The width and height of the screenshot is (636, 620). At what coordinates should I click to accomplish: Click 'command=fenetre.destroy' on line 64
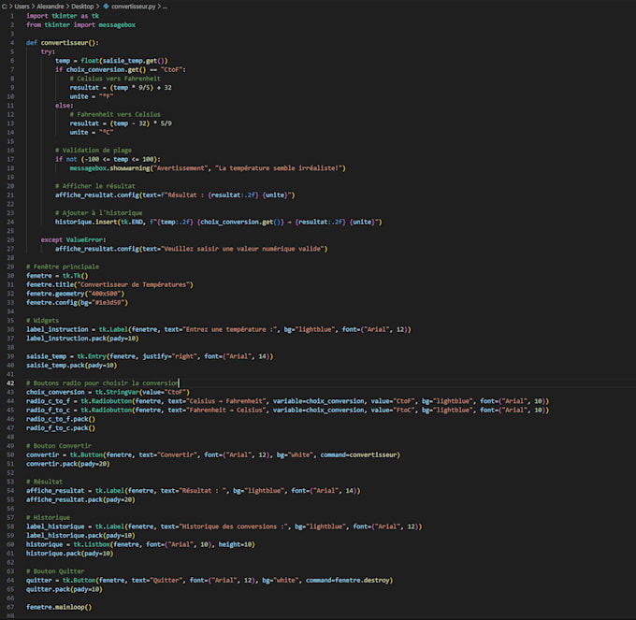tap(348, 581)
